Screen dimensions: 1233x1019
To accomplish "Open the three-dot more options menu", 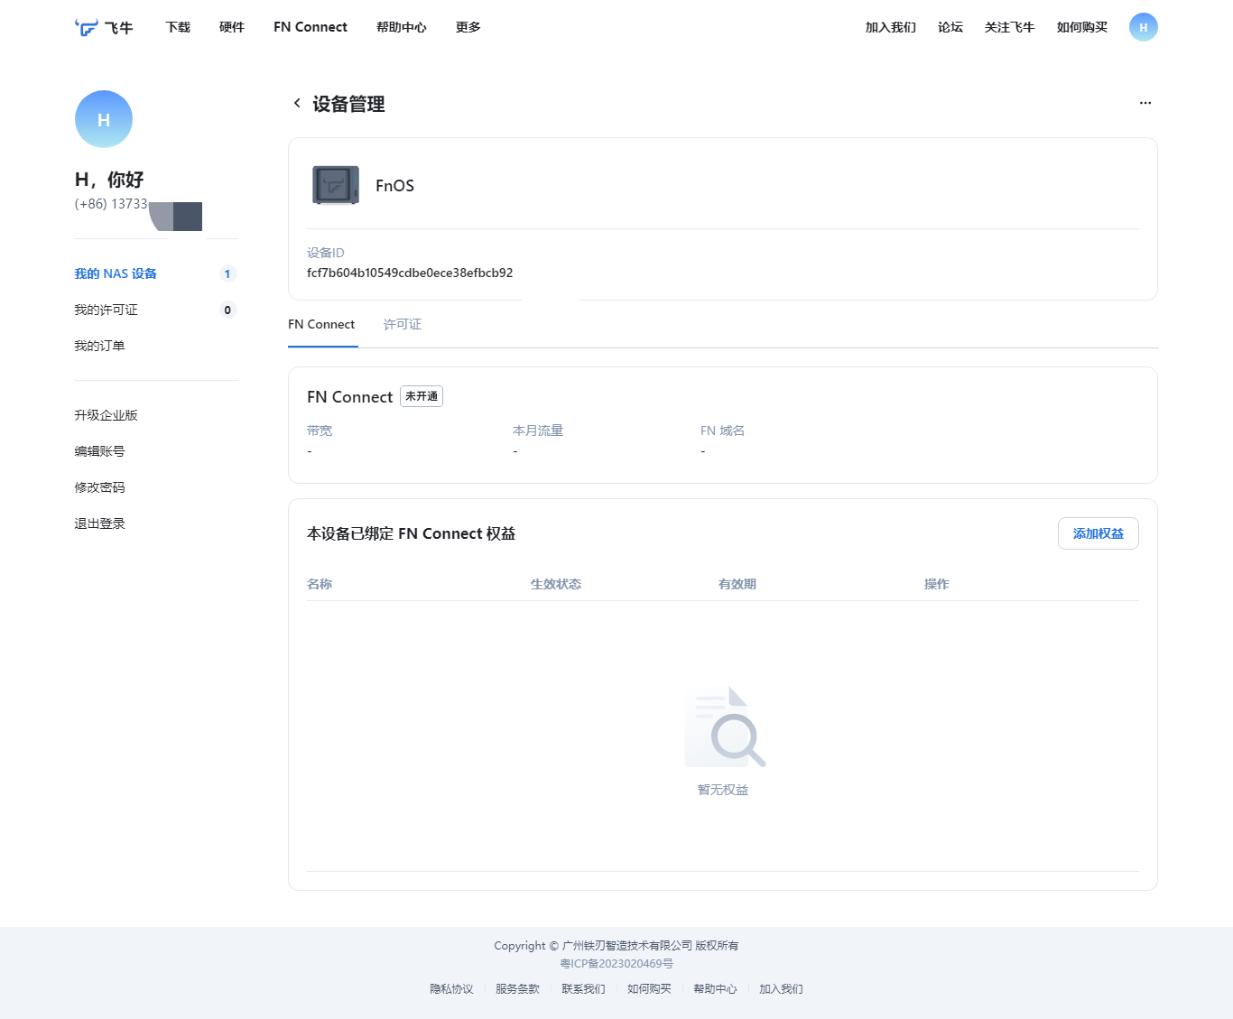I will [1145, 103].
